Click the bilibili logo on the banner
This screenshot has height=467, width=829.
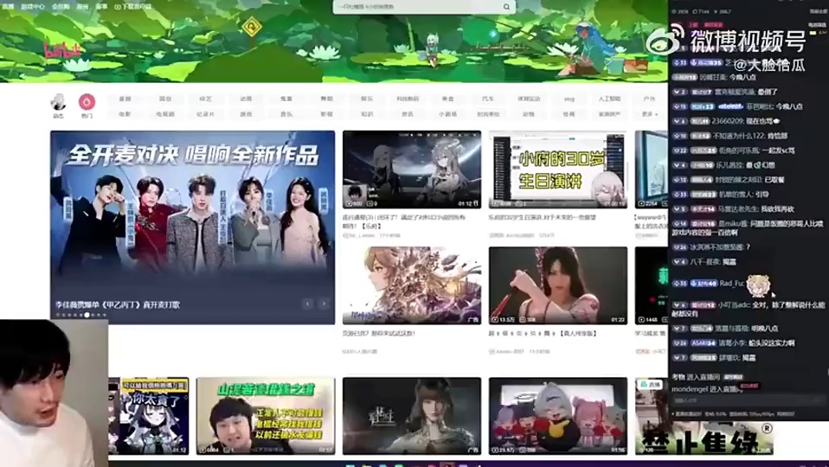[x=62, y=51]
